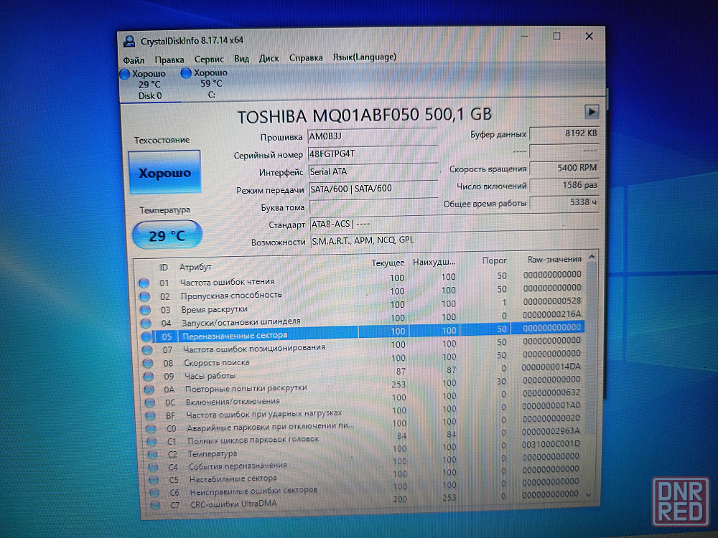Select row Нестабильные сектора
Screen dimensions: 718x538
tap(366, 476)
